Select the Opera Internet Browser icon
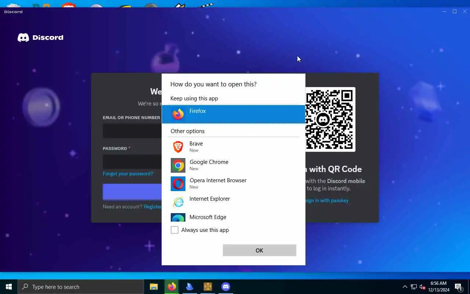The height and width of the screenshot is (294, 470). [178, 184]
